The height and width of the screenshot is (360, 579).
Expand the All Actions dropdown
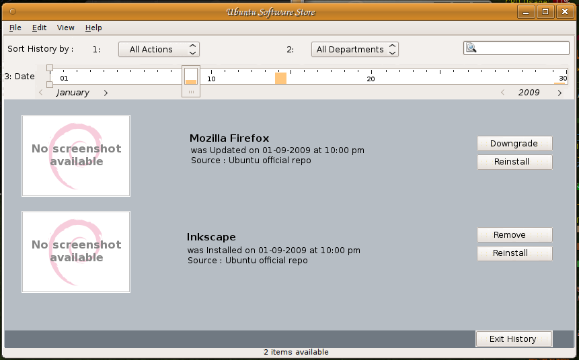tap(159, 50)
